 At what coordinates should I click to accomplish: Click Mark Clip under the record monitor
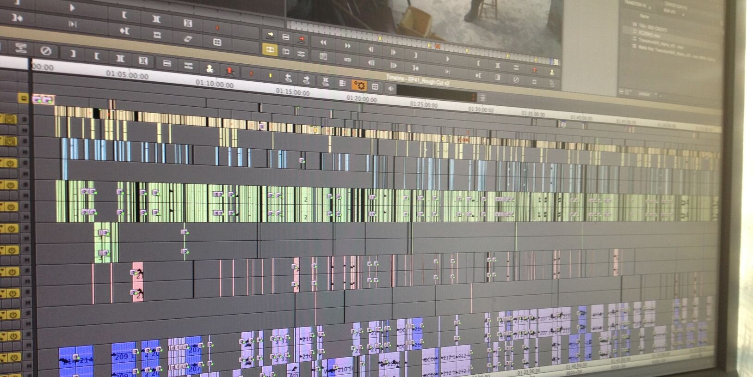click(x=497, y=65)
